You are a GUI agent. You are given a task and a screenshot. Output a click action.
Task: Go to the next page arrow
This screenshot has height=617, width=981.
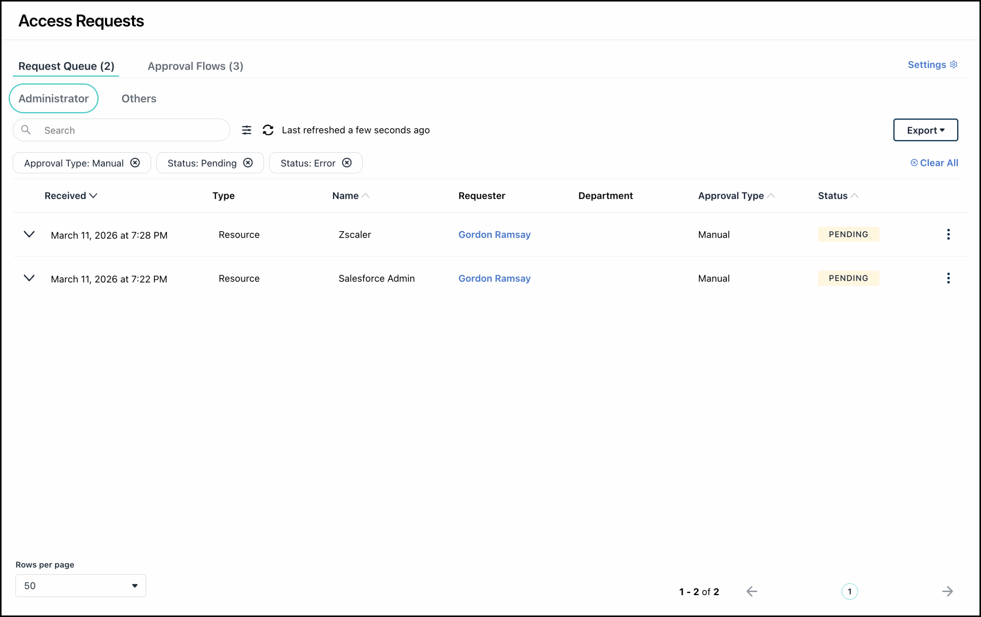point(948,591)
